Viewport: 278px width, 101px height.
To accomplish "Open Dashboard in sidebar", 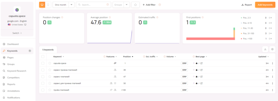I will [x=17, y=44].
